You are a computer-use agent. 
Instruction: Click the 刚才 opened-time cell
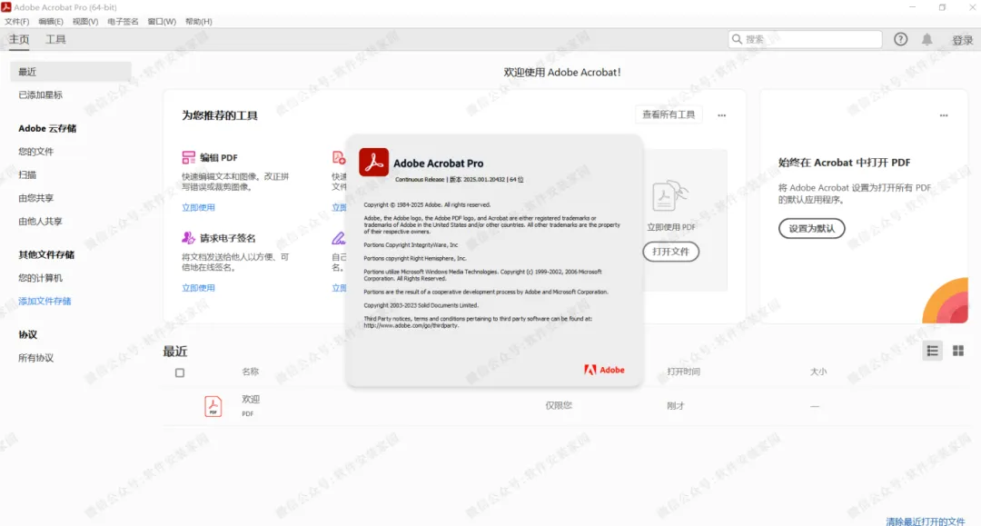click(x=676, y=406)
